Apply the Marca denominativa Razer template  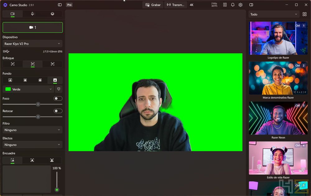(278, 78)
